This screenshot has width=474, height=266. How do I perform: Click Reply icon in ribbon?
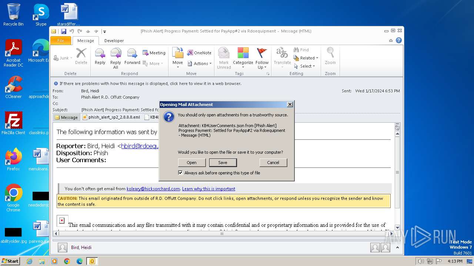point(100,57)
